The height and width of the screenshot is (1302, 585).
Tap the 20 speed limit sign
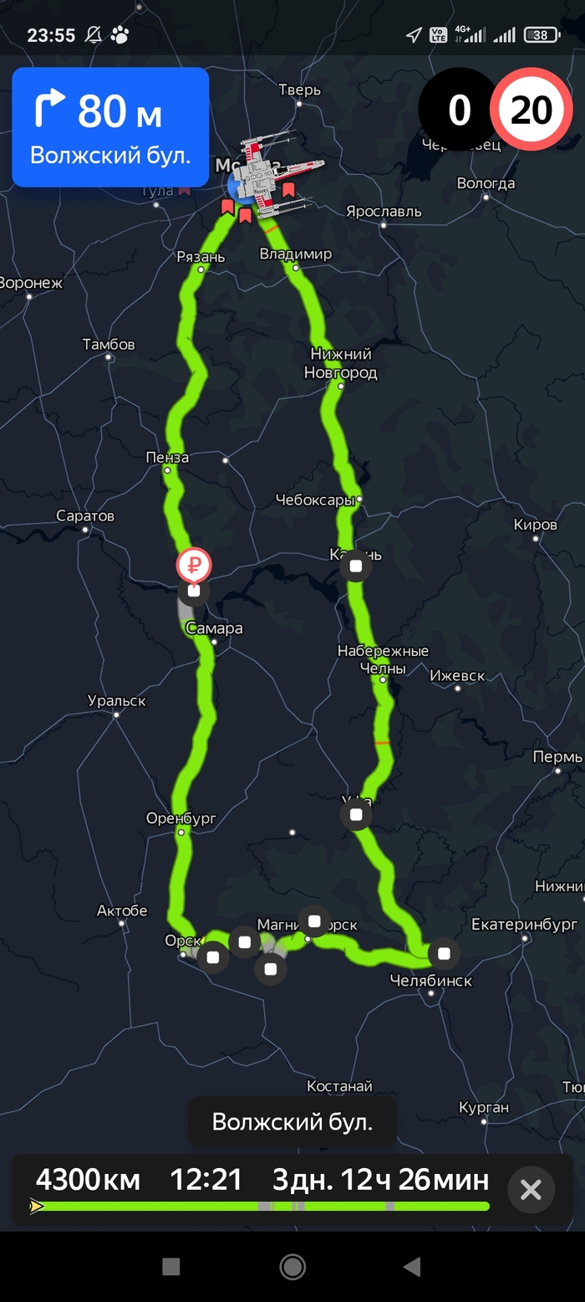click(532, 110)
